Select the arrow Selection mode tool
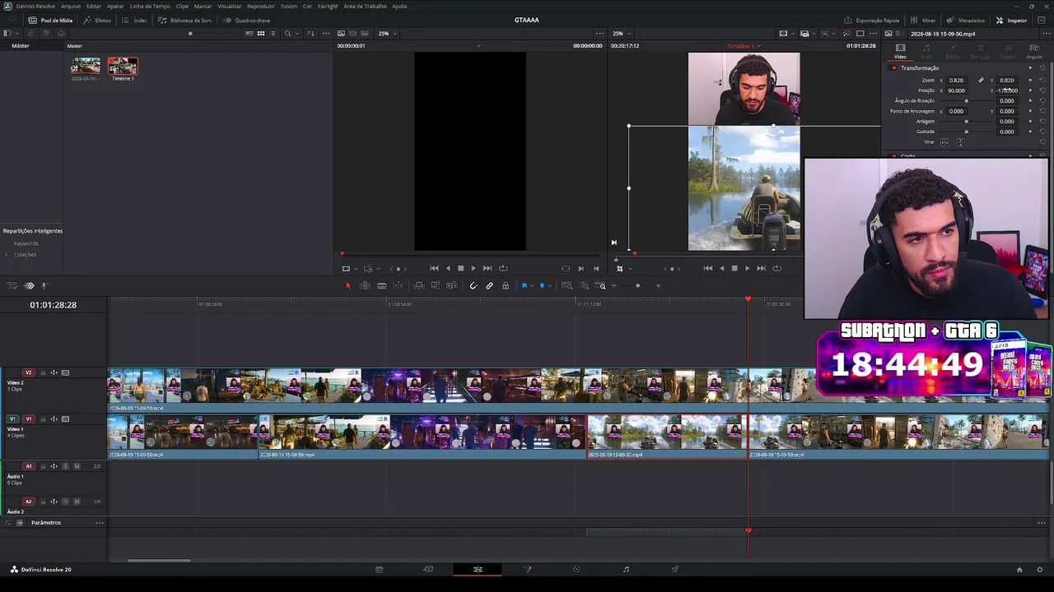The height and width of the screenshot is (592, 1054). point(347,285)
